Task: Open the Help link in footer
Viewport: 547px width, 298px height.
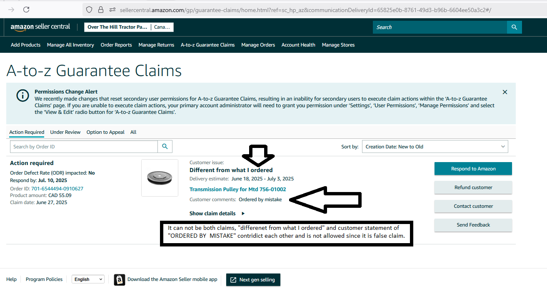Action: pyautogui.click(x=12, y=279)
